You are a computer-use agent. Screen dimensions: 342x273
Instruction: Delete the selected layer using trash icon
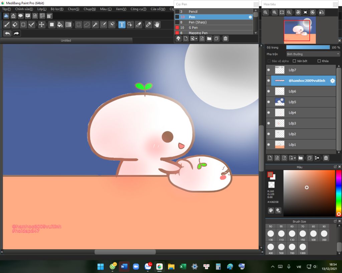pyautogui.click(x=326, y=158)
